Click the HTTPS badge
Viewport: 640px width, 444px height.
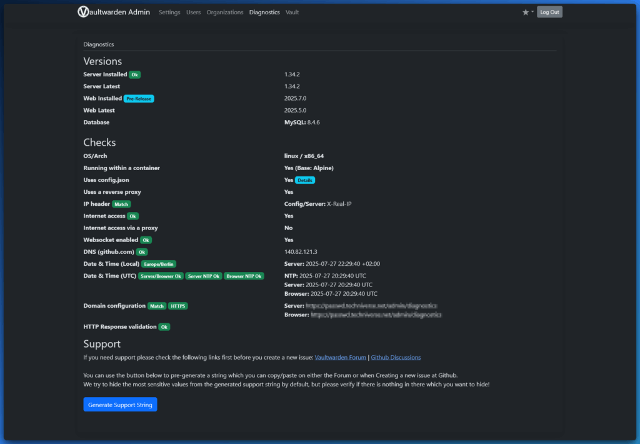coord(178,306)
